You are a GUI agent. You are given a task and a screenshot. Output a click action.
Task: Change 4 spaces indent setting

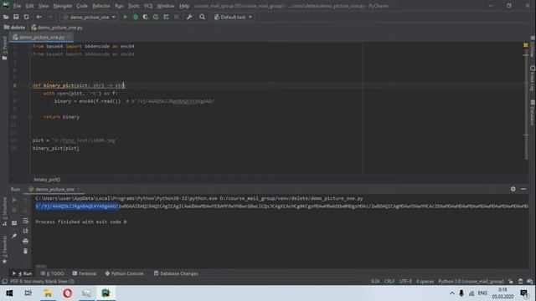pos(425,282)
